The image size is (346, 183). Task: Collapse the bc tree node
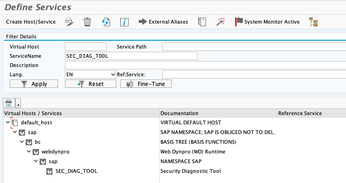click(22, 142)
